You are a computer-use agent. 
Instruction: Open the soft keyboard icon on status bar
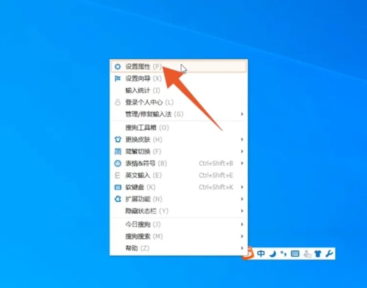click(295, 254)
